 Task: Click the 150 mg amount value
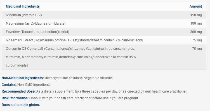[196, 15]
